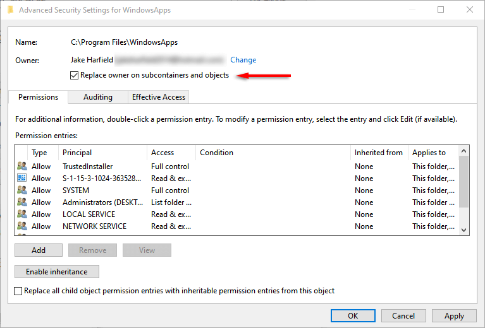
Task: Click the user icon beside LOCAL SERVICE entry
Action: coord(22,214)
